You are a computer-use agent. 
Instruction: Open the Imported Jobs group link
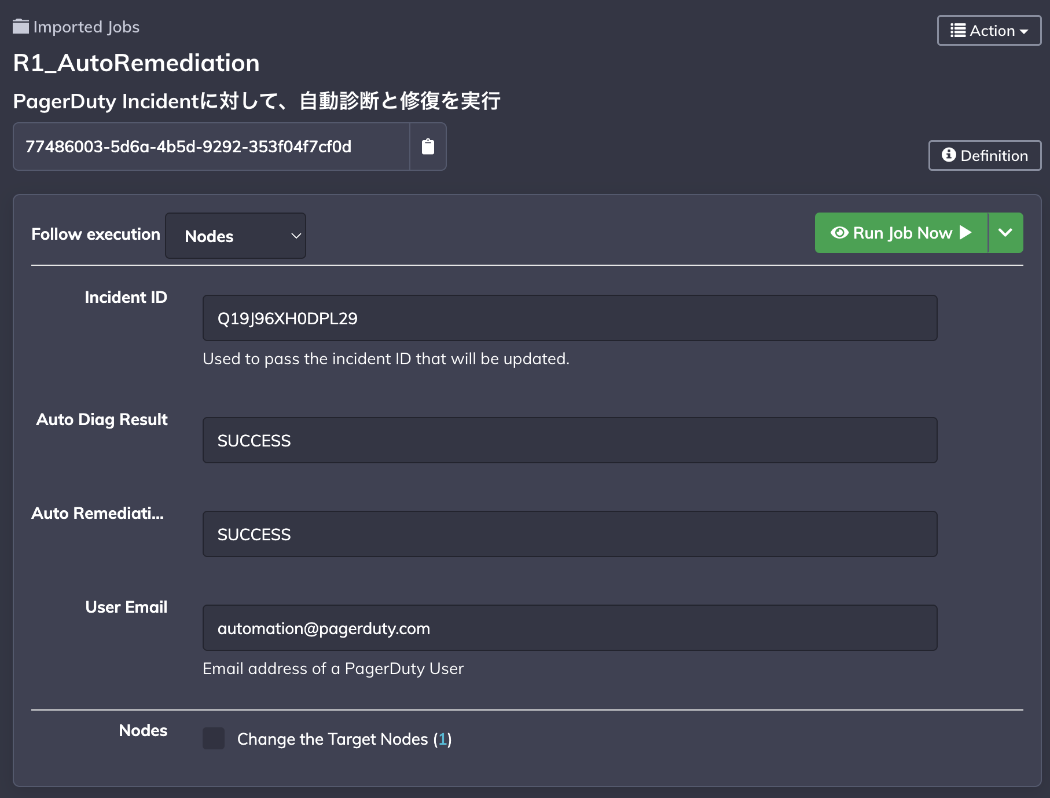pos(86,27)
